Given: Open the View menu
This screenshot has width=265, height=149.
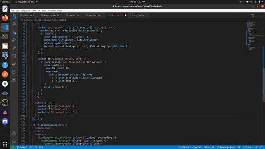Looking at the screenshot, I should click(x=34, y=10).
